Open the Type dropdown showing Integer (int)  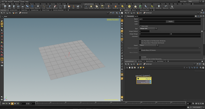[148, 28]
